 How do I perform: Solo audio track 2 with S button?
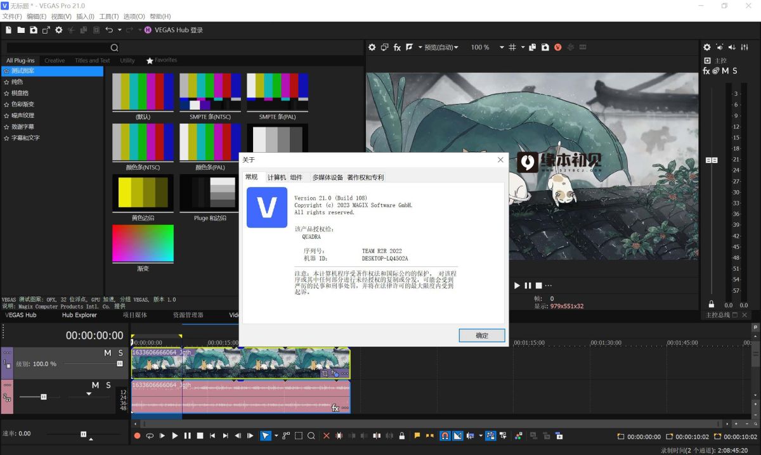pos(108,385)
